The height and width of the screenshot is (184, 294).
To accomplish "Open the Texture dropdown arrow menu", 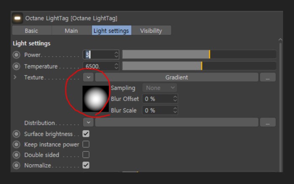I will click(88, 77).
